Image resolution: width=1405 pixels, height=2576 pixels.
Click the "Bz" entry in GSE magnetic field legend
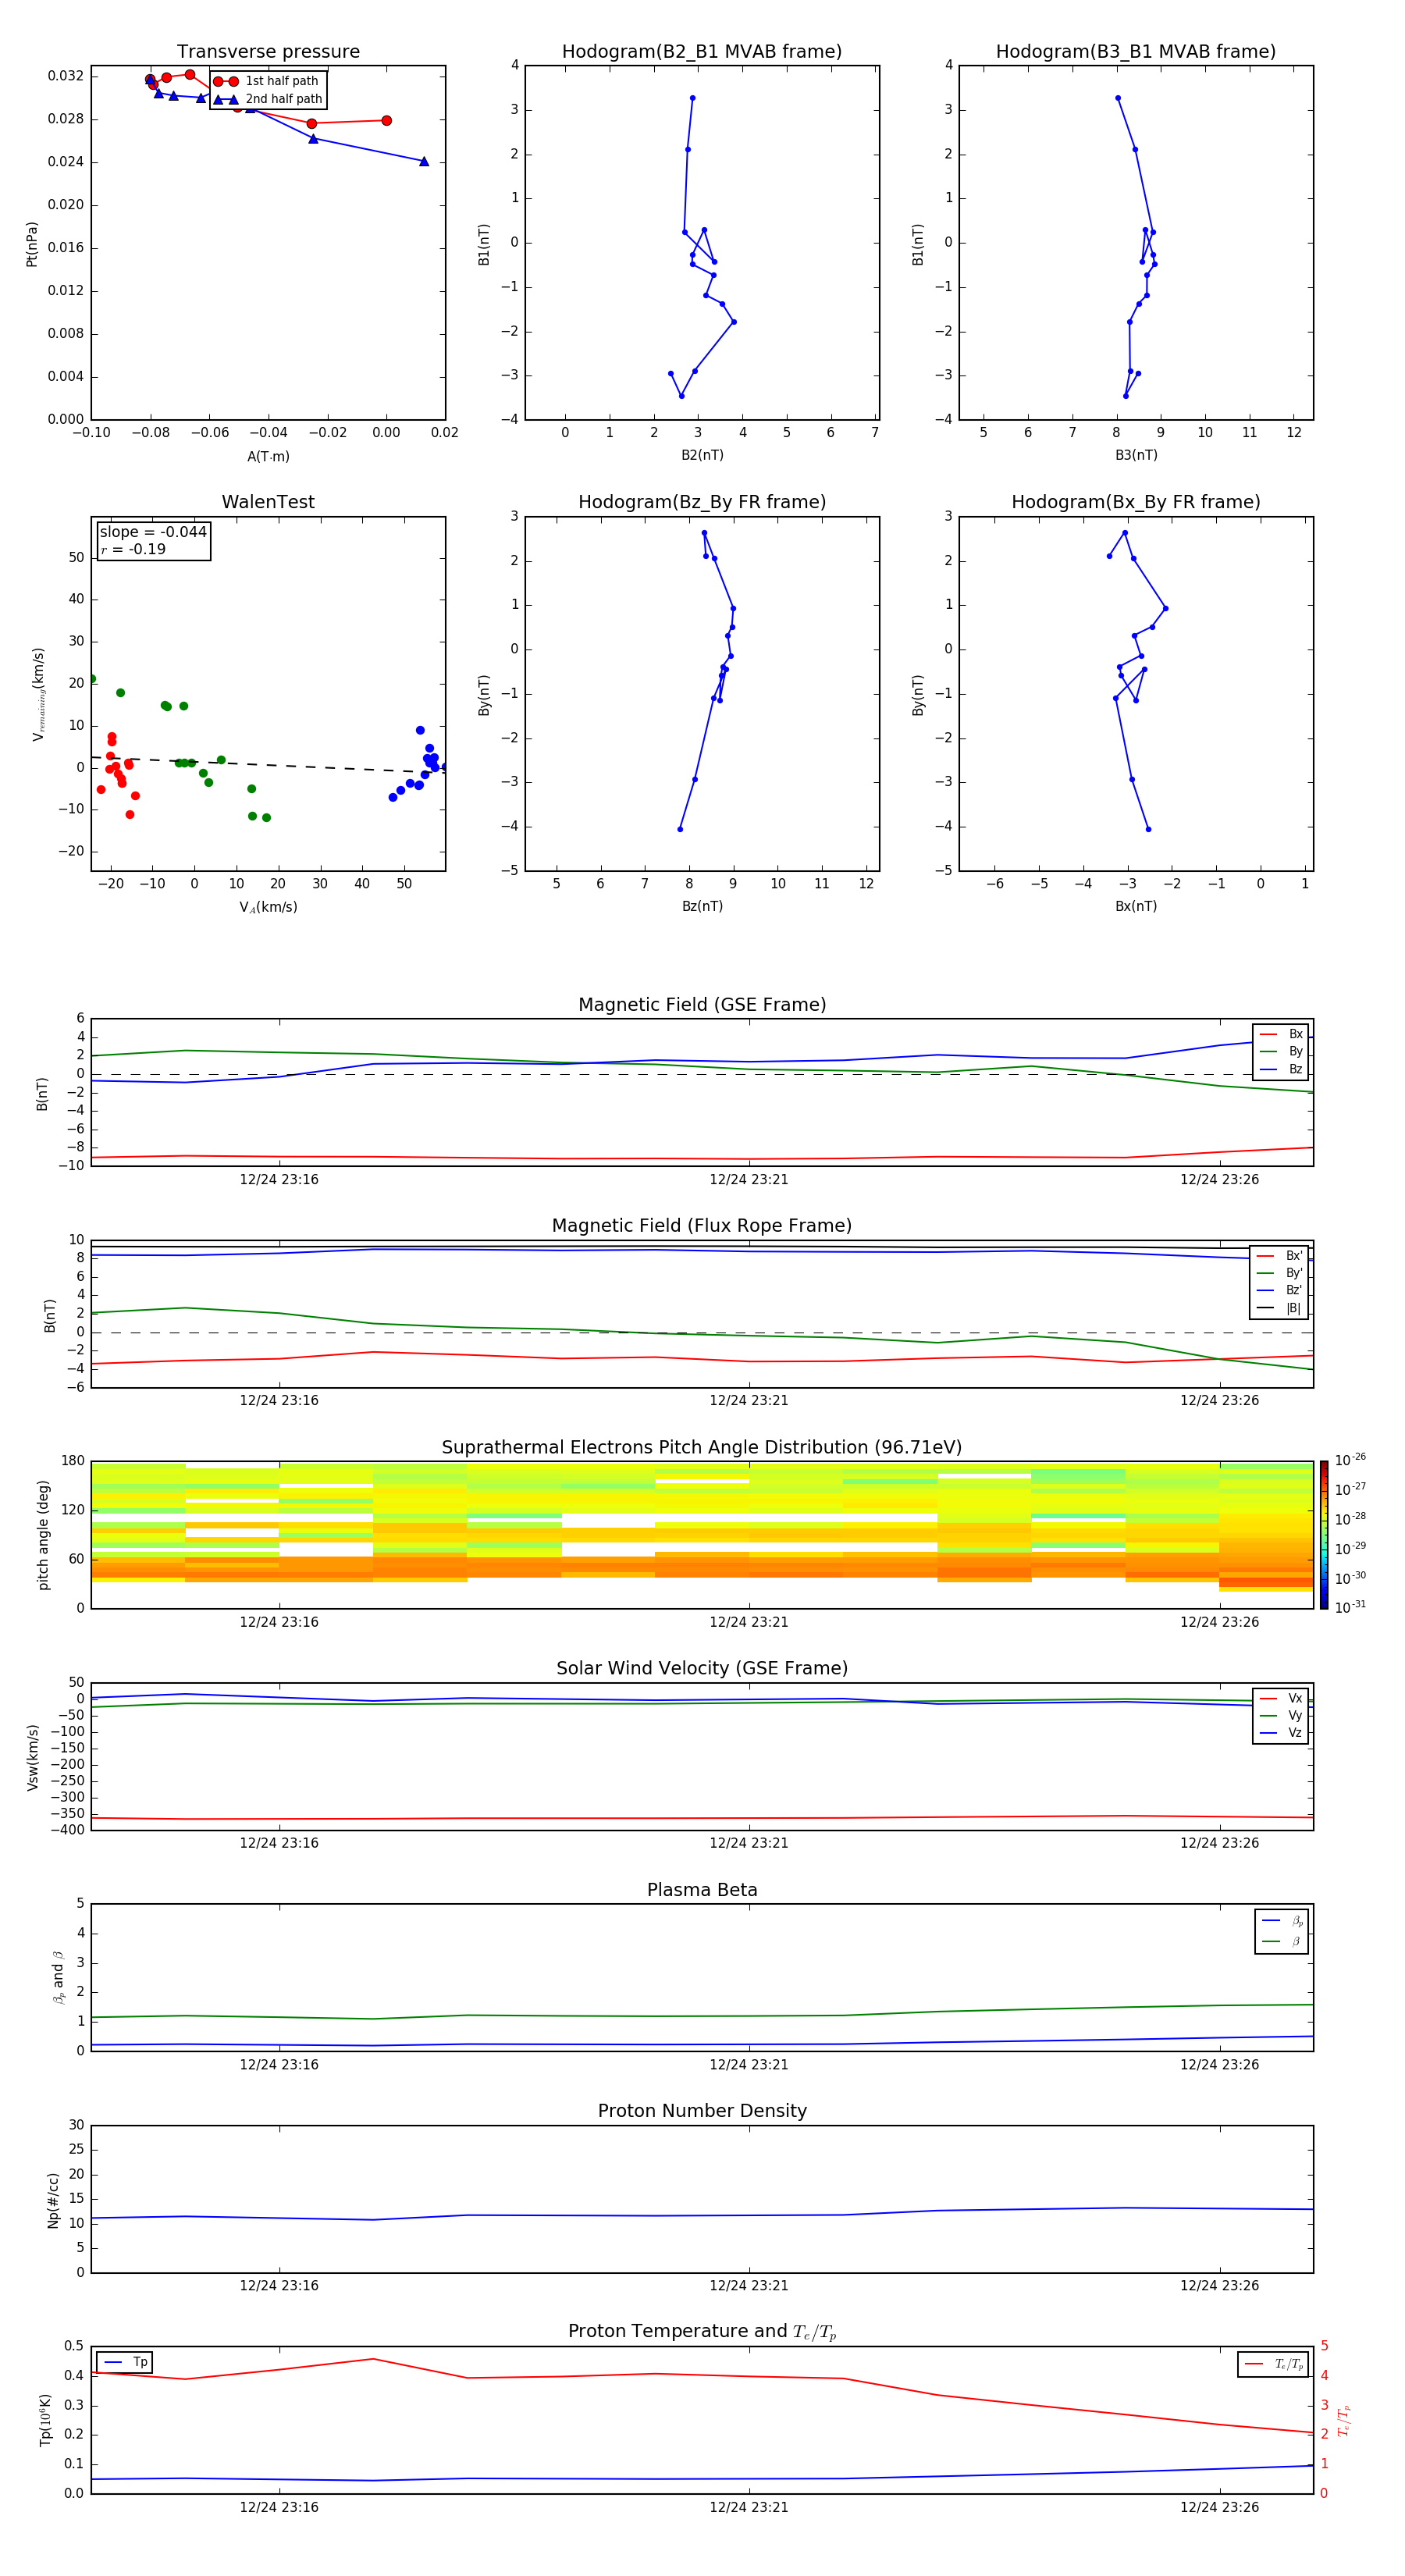click(x=1282, y=1069)
